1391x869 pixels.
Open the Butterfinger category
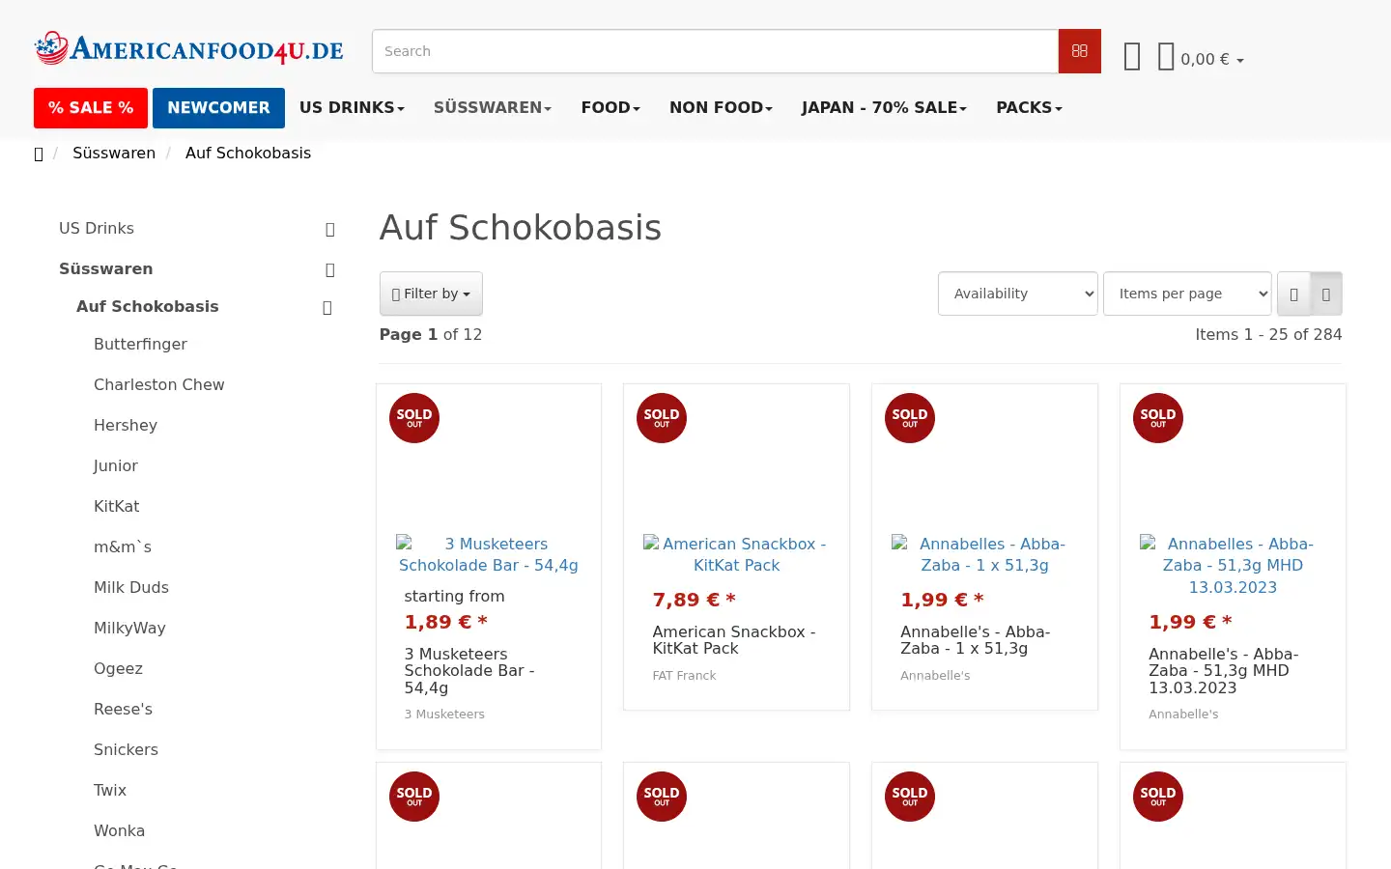coord(140,345)
